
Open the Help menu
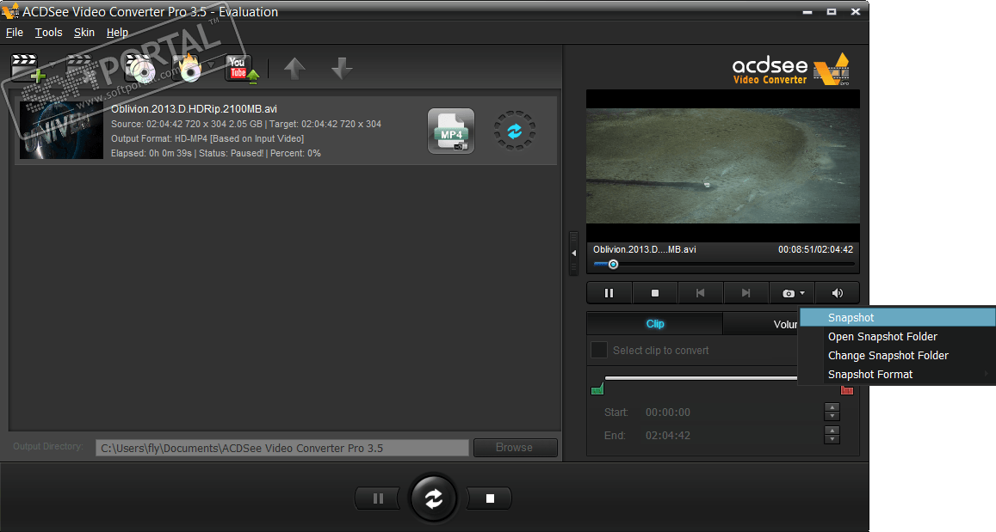coord(118,33)
